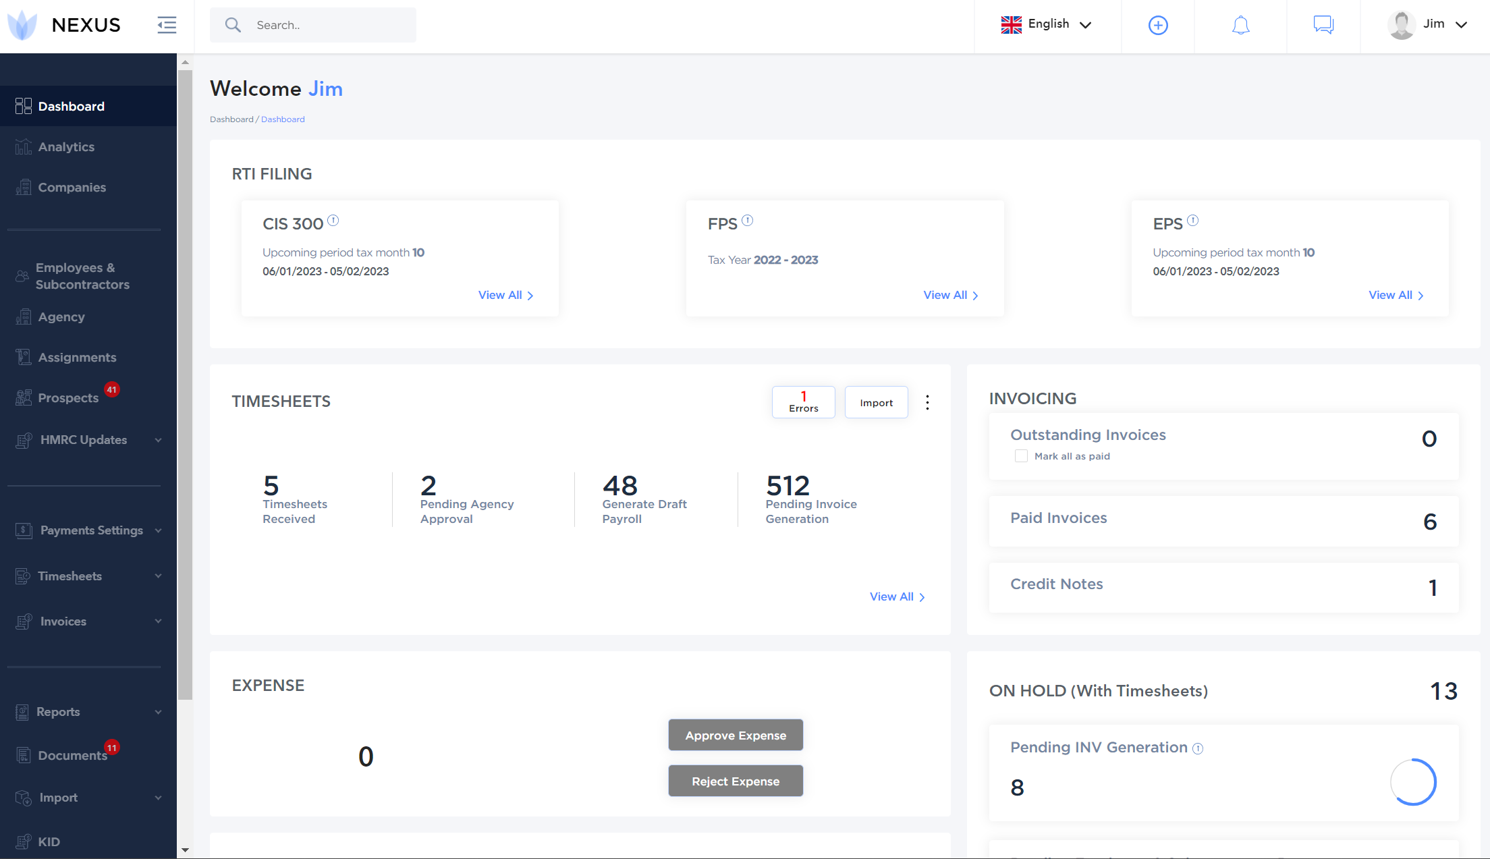This screenshot has width=1490, height=859.
Task: Click the Approve Expense button
Action: [x=736, y=735]
